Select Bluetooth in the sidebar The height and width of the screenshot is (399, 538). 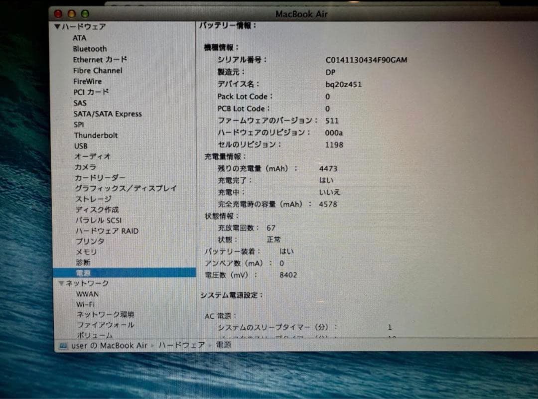point(90,49)
